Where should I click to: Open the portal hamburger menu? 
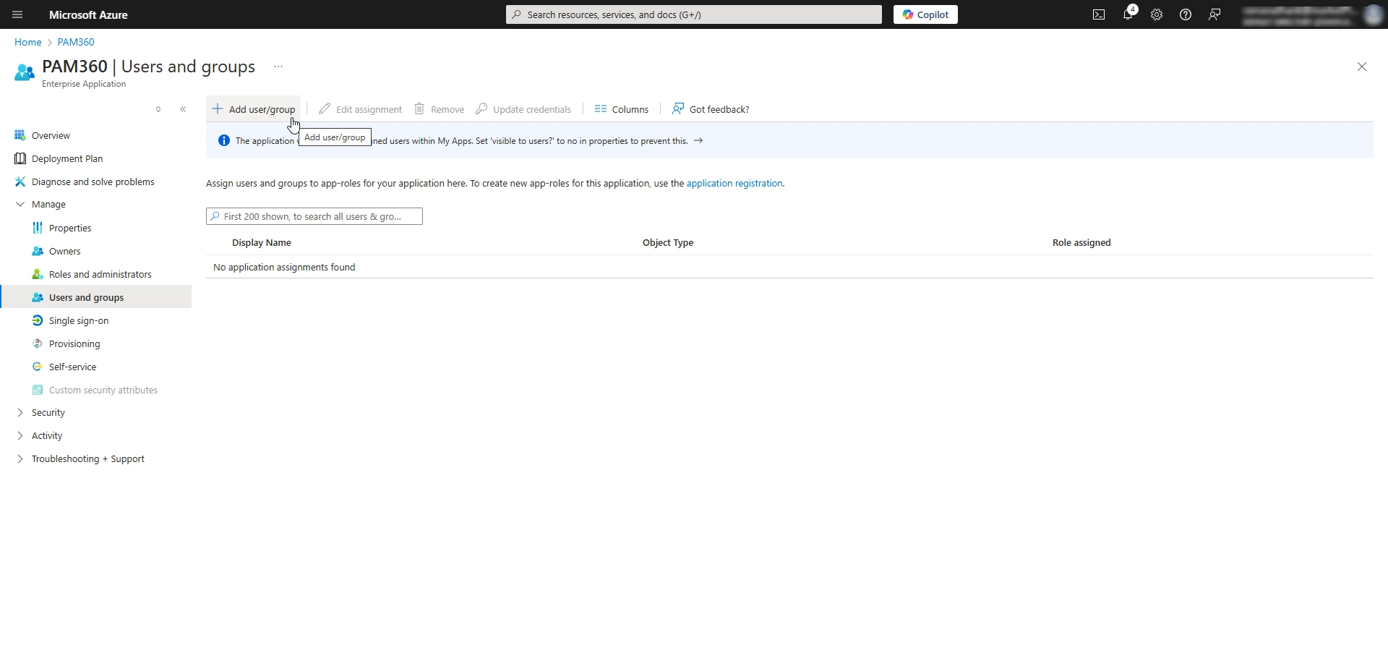(17, 14)
